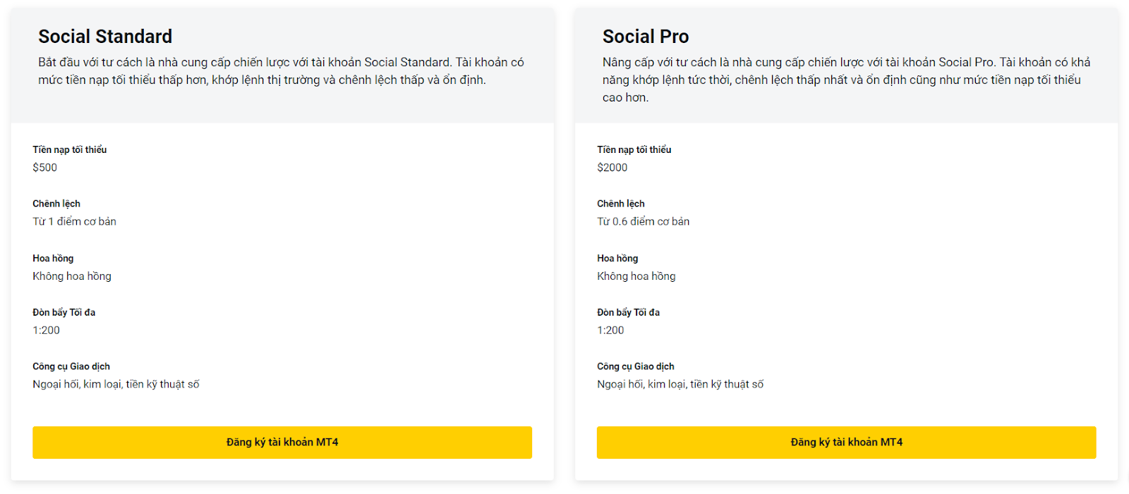The image size is (1129, 494).
Task: Click Social Standard MT4 registration button
Action: point(282,443)
